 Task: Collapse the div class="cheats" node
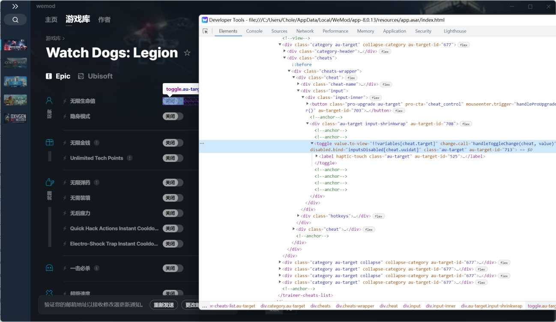click(x=284, y=58)
